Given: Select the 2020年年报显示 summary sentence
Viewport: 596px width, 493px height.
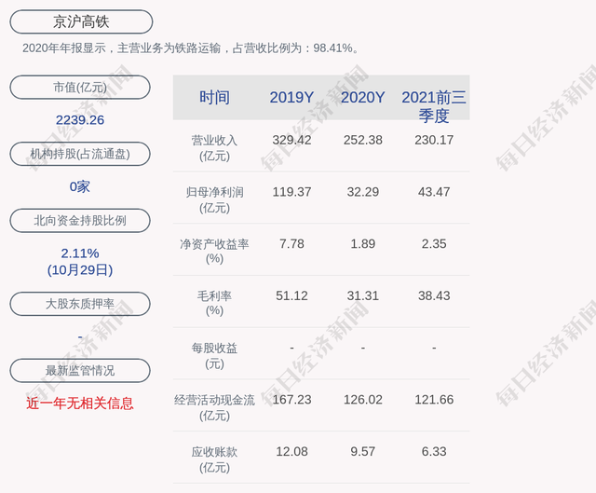Looking at the screenshot, I should [190, 48].
